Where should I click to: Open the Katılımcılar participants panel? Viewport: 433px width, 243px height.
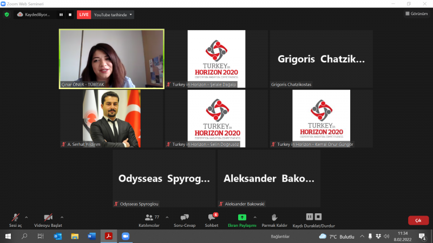(149, 220)
